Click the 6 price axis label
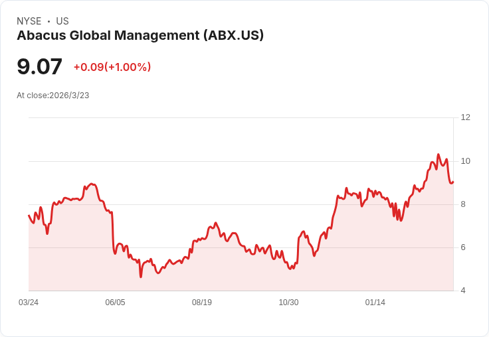This screenshot has width=489, height=337. pos(463,247)
